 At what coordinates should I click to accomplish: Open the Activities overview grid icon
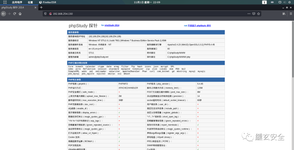pos(5,2)
